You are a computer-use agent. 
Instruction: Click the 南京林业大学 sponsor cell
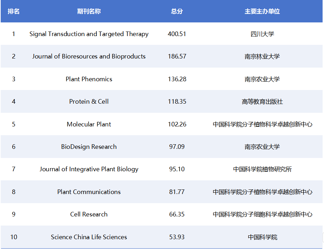262,56
